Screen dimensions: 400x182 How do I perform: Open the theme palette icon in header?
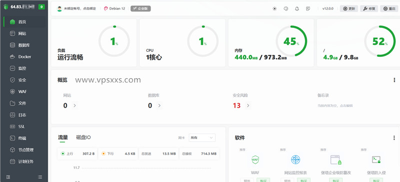285,8
